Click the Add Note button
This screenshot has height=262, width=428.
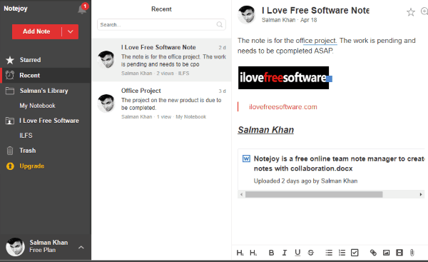point(36,31)
